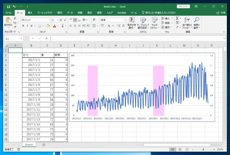Switch to Page Layout view in status bar
Image resolution: width=230 pixels, height=155 pixels.
pyautogui.click(x=180, y=150)
